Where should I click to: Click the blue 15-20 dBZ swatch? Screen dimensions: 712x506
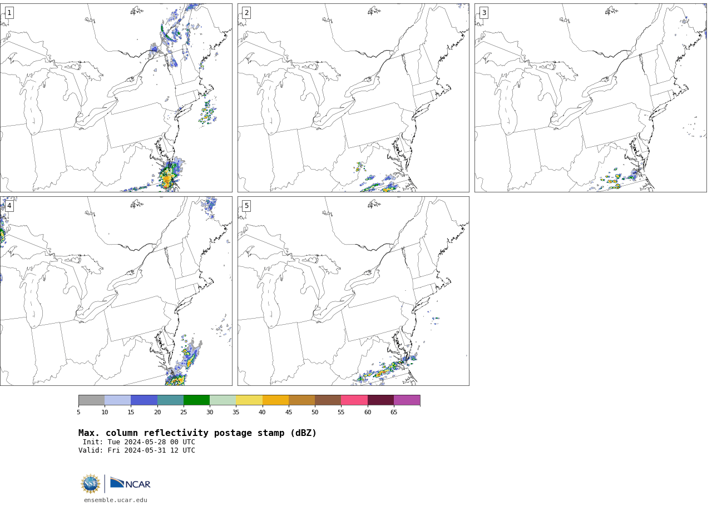144,400
